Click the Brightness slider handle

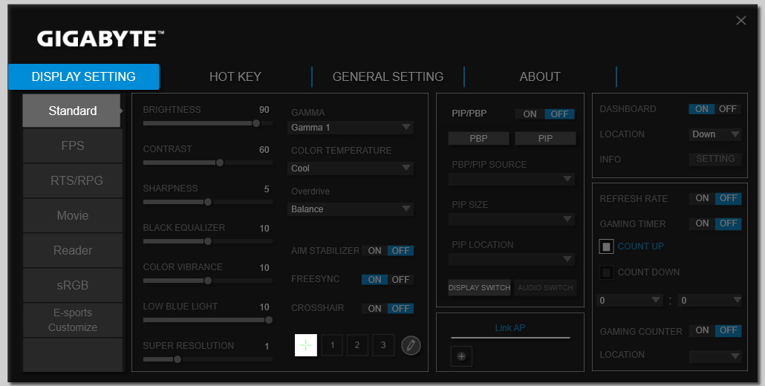(256, 123)
